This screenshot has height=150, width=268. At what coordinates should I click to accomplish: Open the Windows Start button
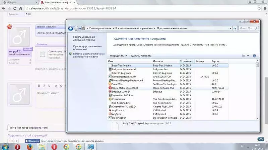tap(5, 147)
